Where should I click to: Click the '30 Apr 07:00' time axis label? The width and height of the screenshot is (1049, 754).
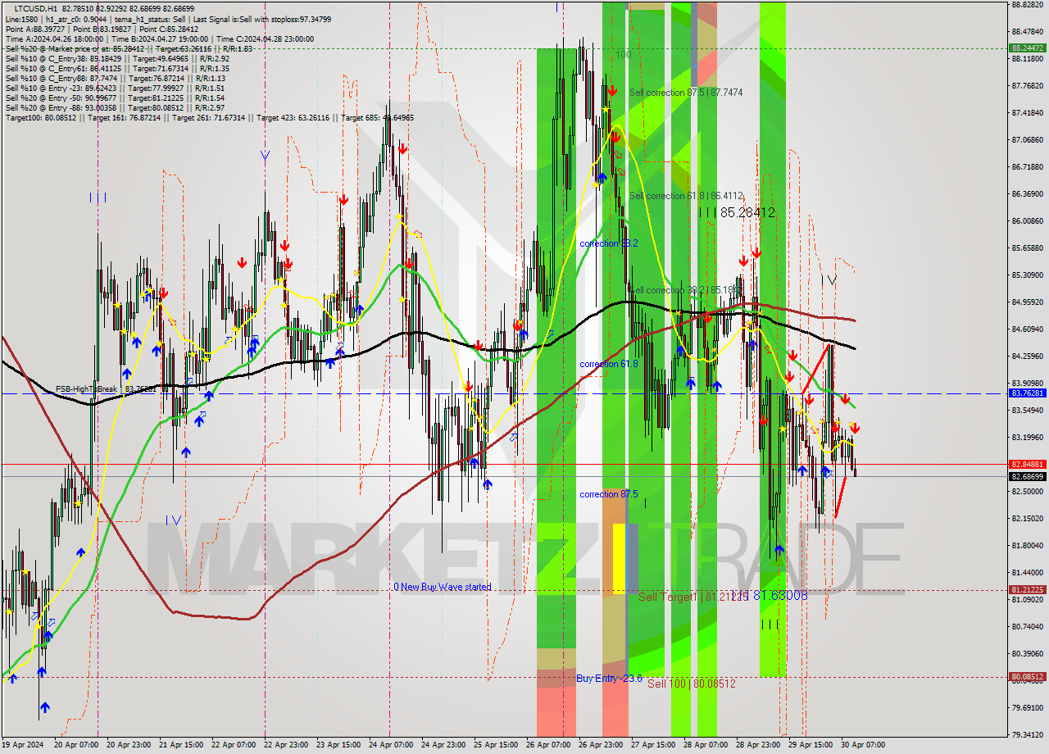point(862,745)
